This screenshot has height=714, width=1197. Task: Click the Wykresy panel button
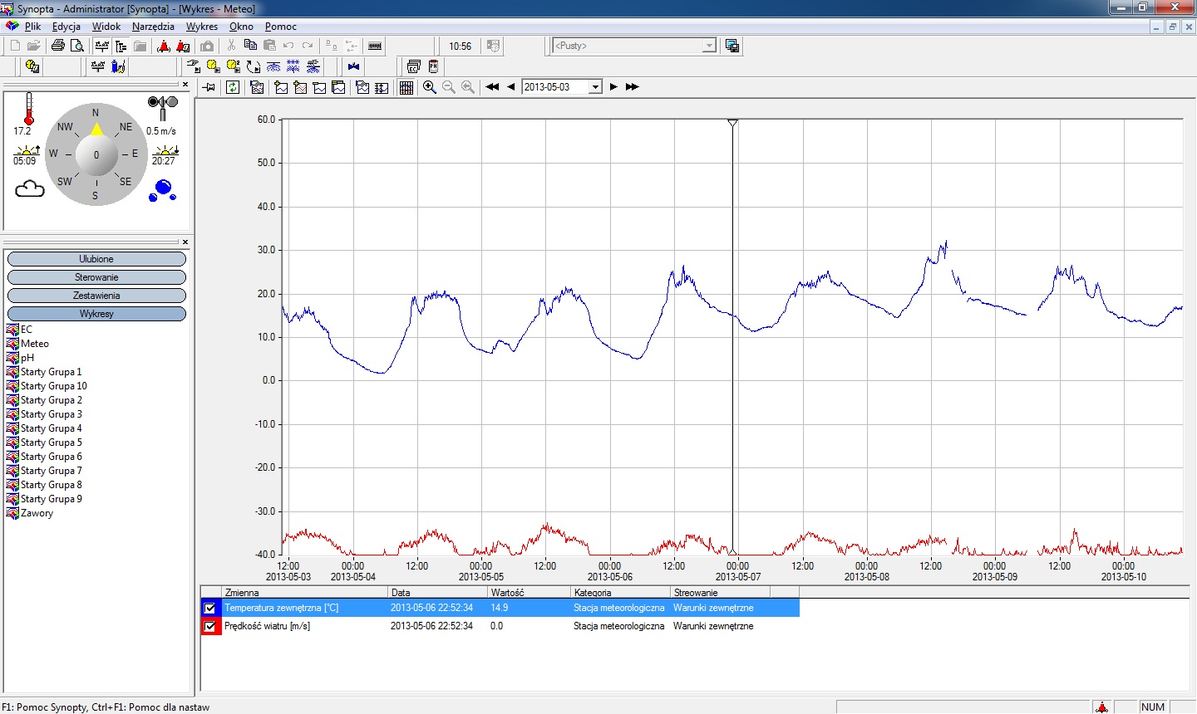coord(96,314)
